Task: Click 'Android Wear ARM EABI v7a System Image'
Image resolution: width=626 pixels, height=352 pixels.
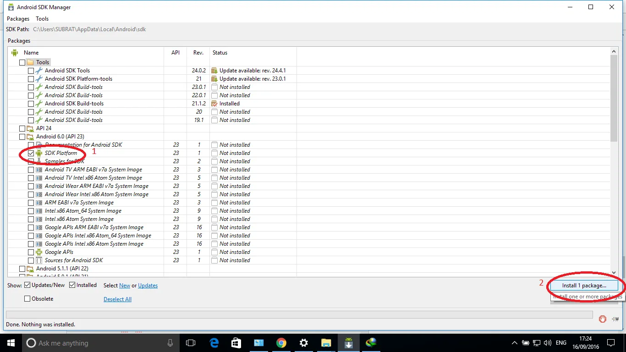Action: point(97,186)
